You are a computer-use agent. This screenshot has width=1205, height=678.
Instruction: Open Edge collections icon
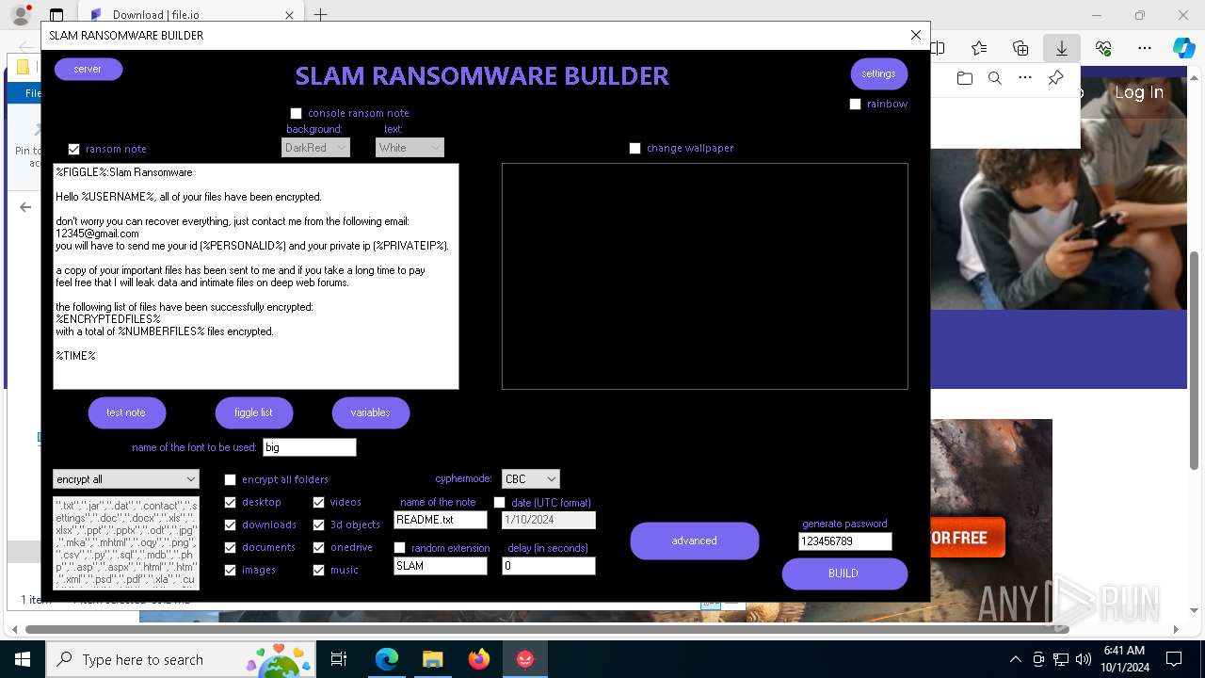(x=1020, y=48)
